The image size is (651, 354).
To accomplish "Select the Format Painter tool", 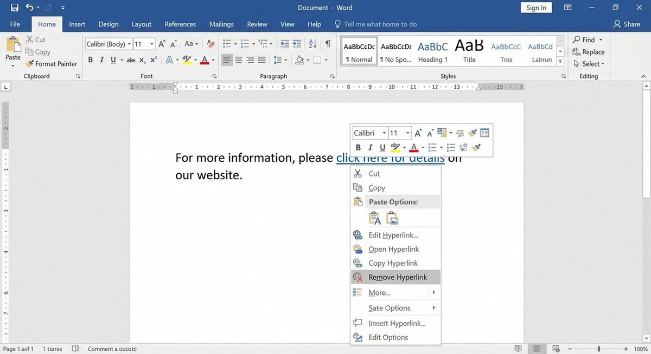I will [x=52, y=63].
